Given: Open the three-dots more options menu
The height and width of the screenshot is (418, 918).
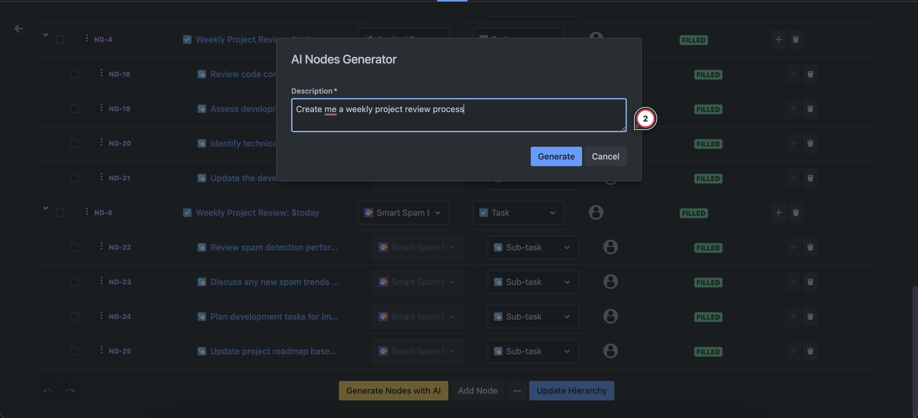Looking at the screenshot, I should tap(517, 391).
